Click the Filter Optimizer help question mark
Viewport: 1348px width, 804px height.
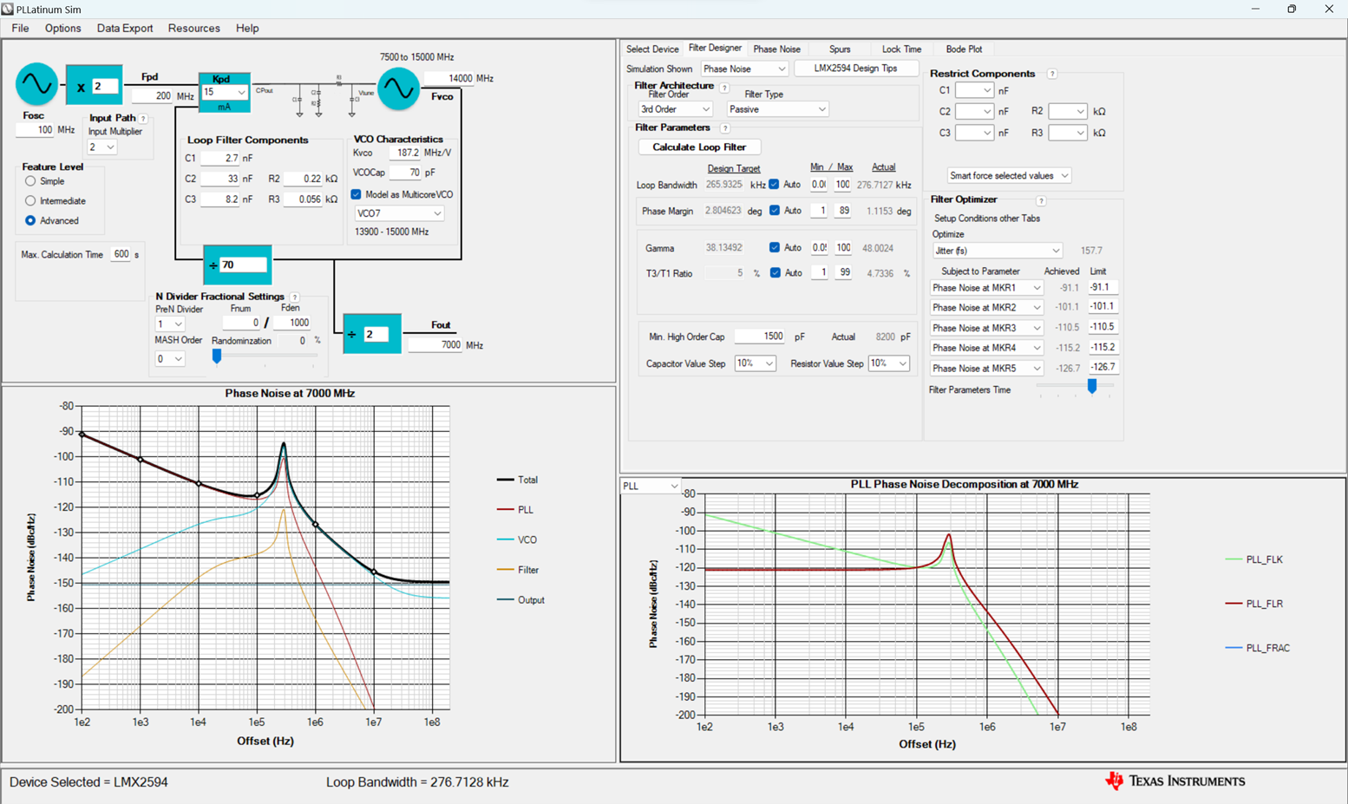(1041, 200)
